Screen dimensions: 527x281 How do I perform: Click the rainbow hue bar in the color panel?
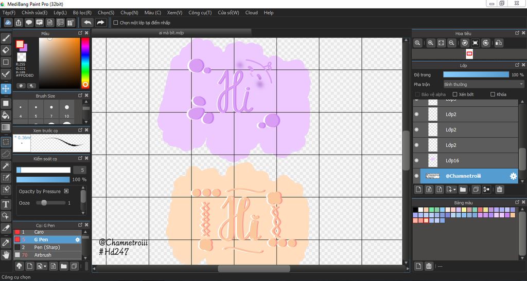pyautogui.click(x=85, y=63)
